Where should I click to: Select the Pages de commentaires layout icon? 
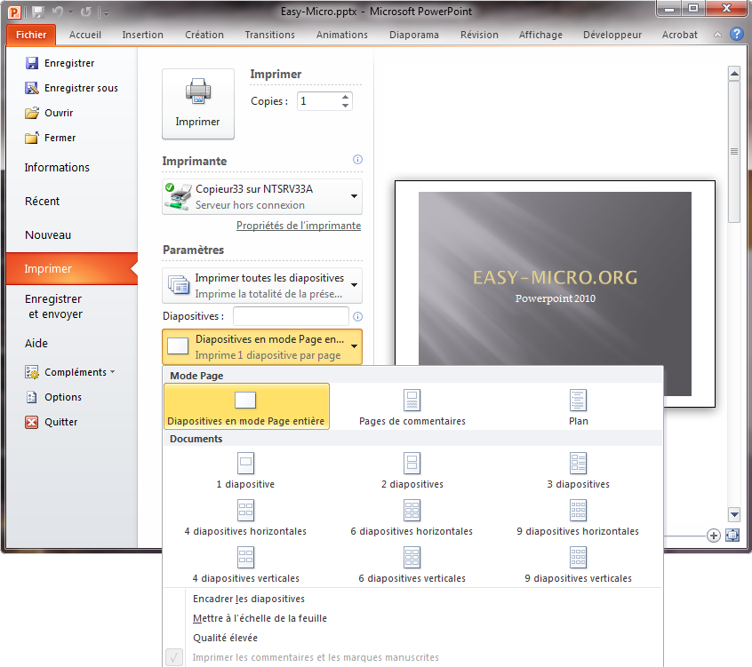(412, 400)
